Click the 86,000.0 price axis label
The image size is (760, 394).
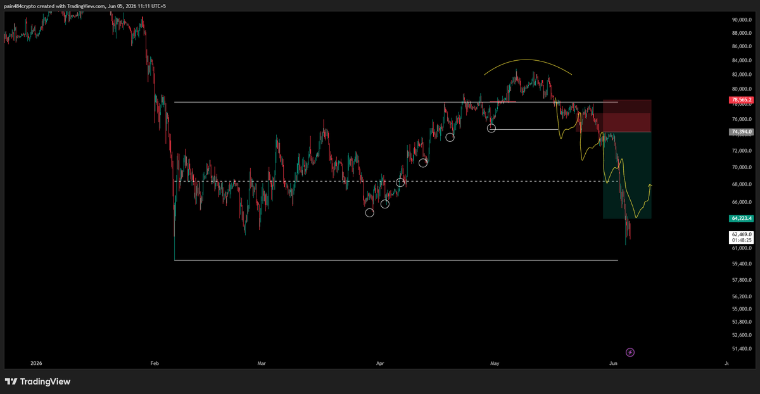pyautogui.click(x=742, y=47)
